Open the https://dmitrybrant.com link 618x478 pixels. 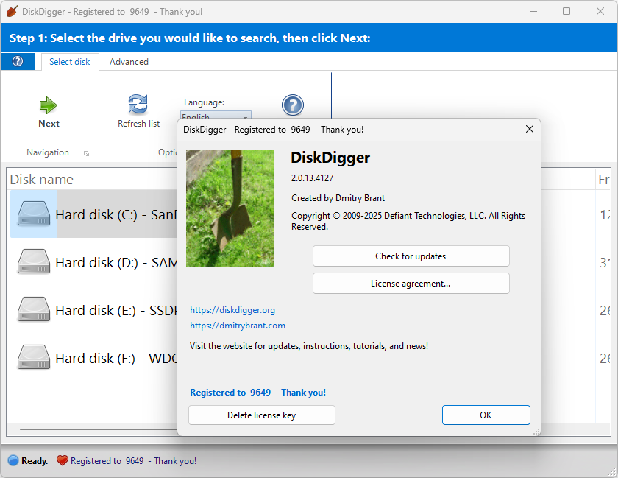pyautogui.click(x=238, y=326)
